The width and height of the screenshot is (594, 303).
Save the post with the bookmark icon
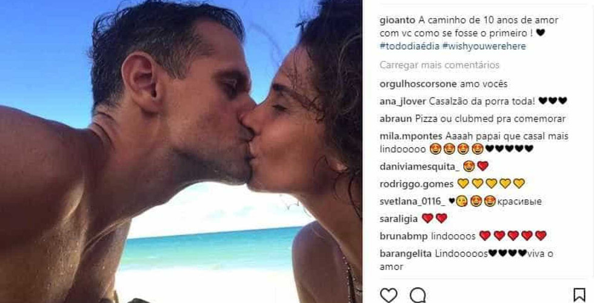pos(579,295)
